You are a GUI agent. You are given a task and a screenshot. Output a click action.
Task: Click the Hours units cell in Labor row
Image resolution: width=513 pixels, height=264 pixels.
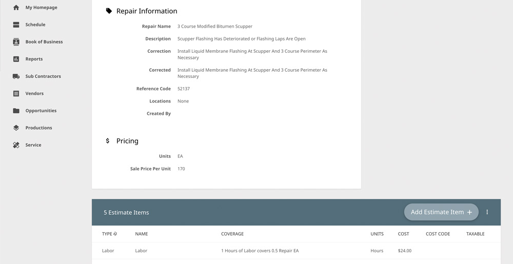tap(377, 251)
